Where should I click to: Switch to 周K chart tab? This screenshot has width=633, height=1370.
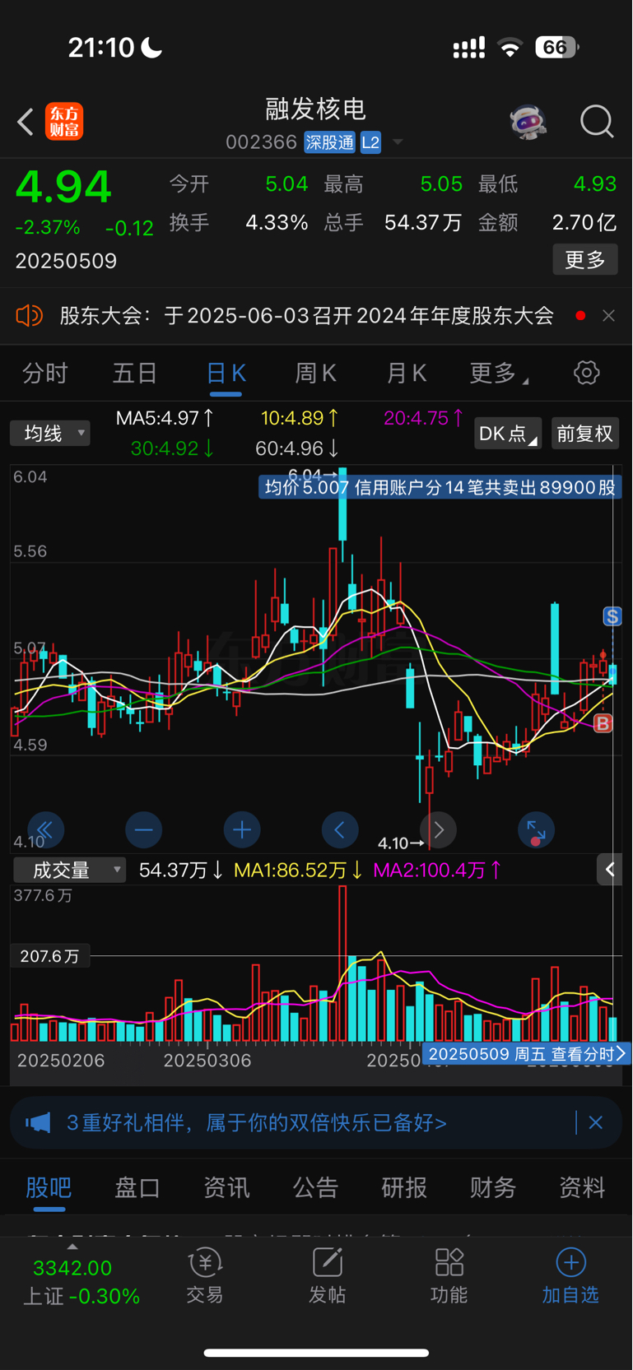316,374
